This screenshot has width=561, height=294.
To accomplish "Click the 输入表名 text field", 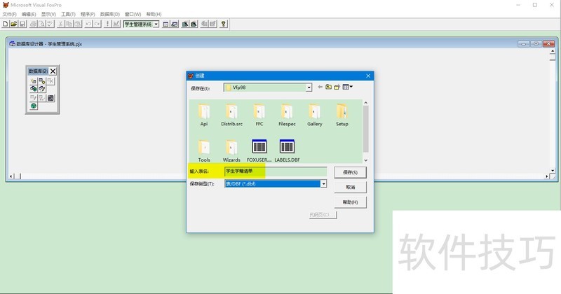I will (x=275, y=171).
